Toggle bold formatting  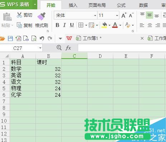(57, 25)
